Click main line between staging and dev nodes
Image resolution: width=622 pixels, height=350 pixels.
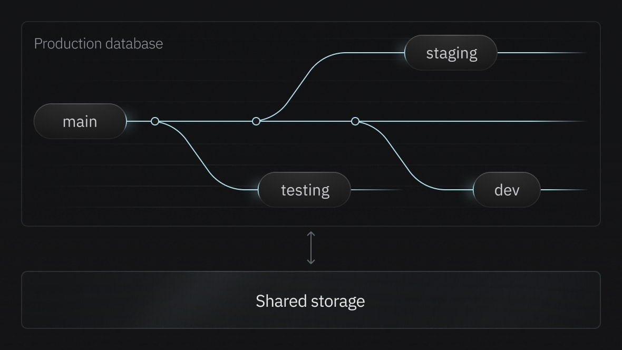tap(306, 121)
